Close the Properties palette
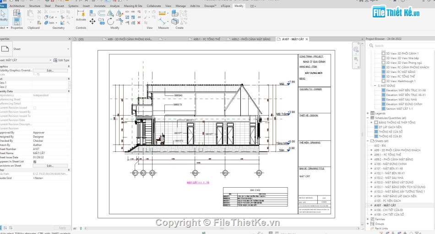 coord(69,39)
